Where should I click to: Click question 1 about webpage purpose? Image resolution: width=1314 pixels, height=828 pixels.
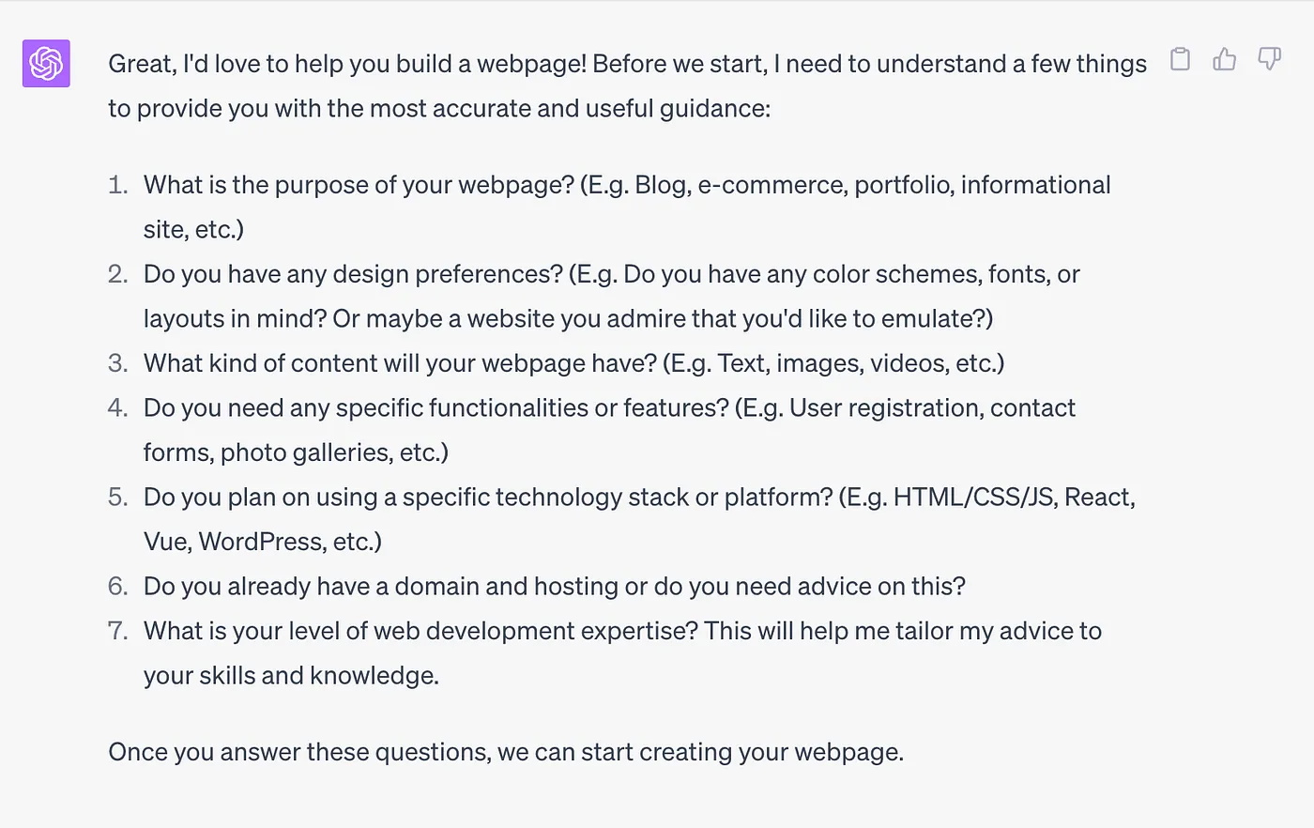pyautogui.click(x=627, y=207)
